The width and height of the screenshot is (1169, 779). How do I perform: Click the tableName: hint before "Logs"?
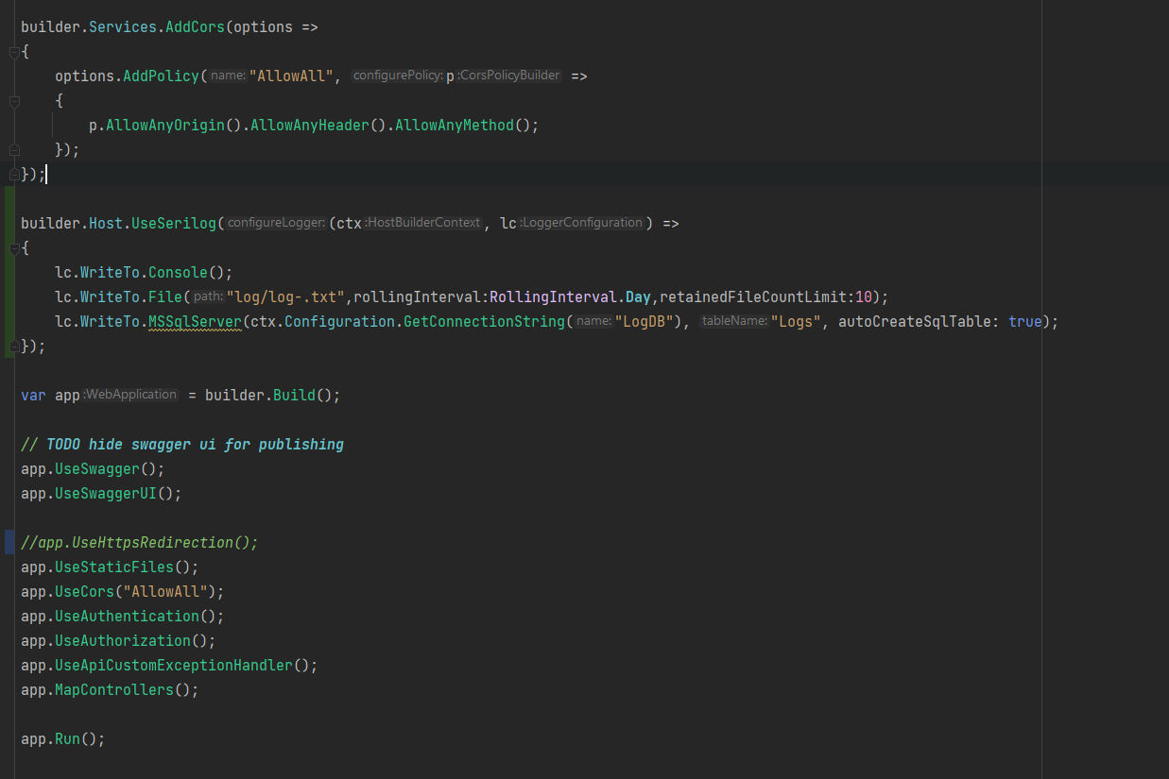[x=733, y=322]
